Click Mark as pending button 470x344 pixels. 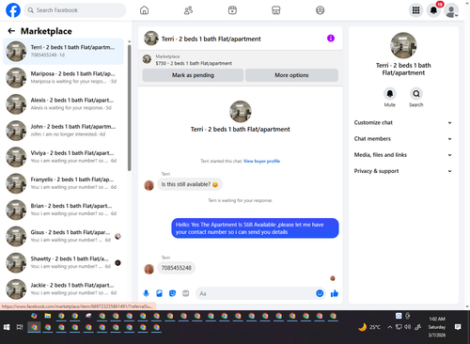pos(193,75)
